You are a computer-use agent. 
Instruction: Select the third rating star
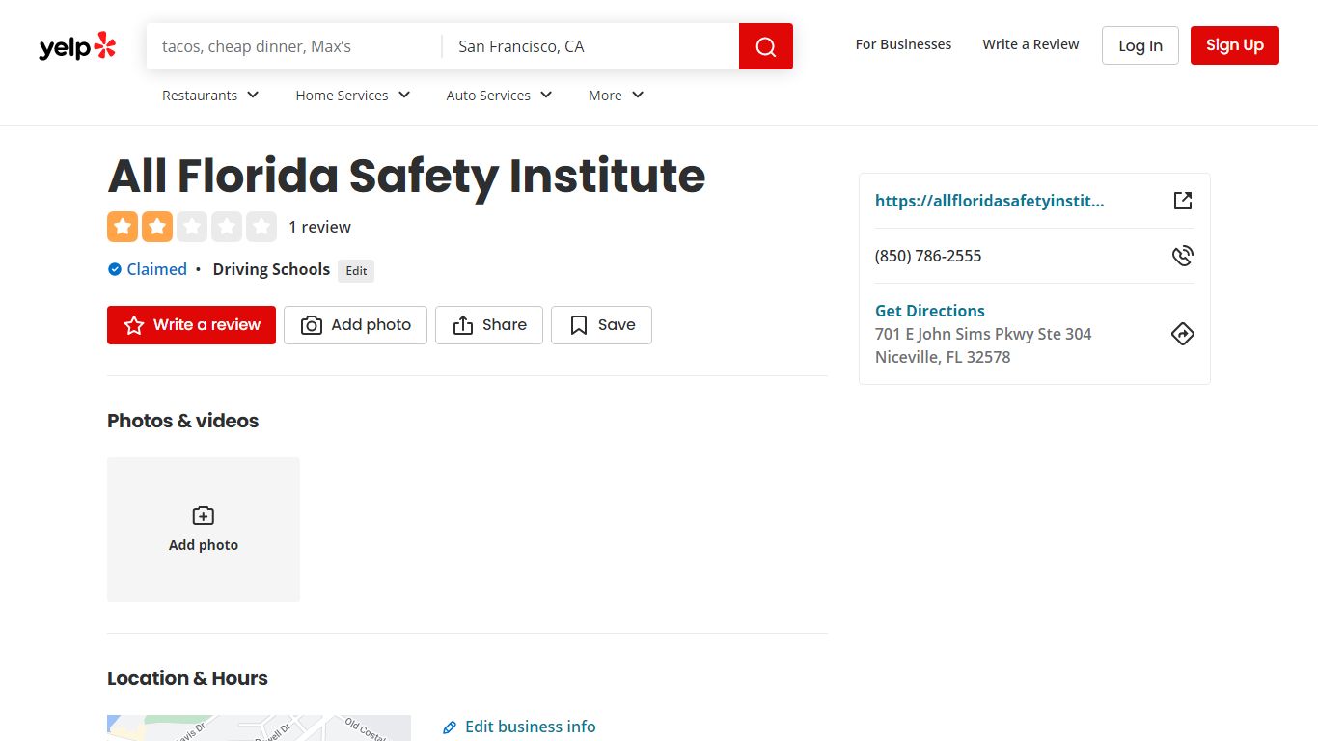point(192,227)
